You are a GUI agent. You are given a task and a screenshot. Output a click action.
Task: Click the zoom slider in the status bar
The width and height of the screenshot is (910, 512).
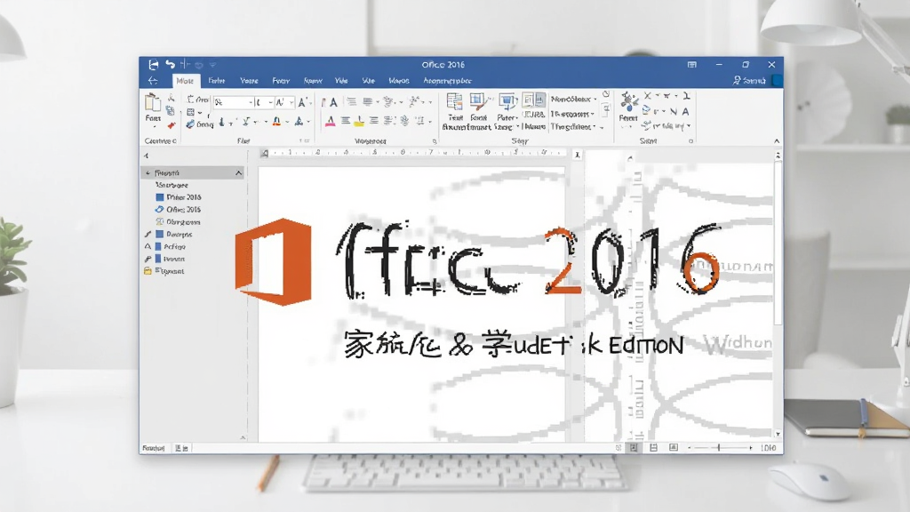720,448
